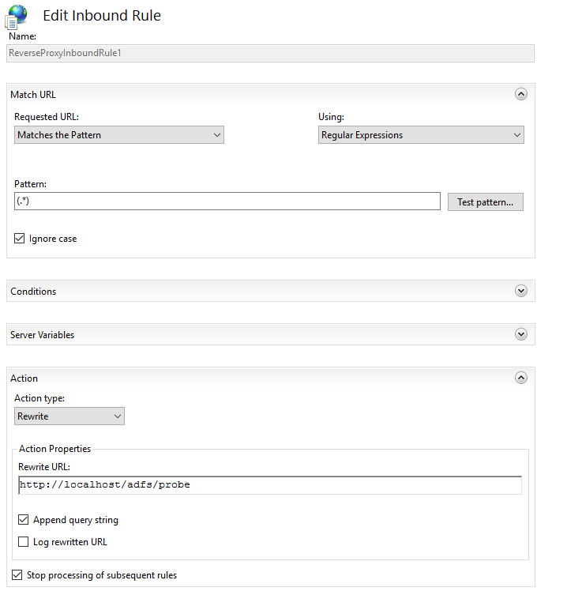The height and width of the screenshot is (595, 567).
Task: Enable Log rewritten URL checkbox
Action: click(23, 542)
